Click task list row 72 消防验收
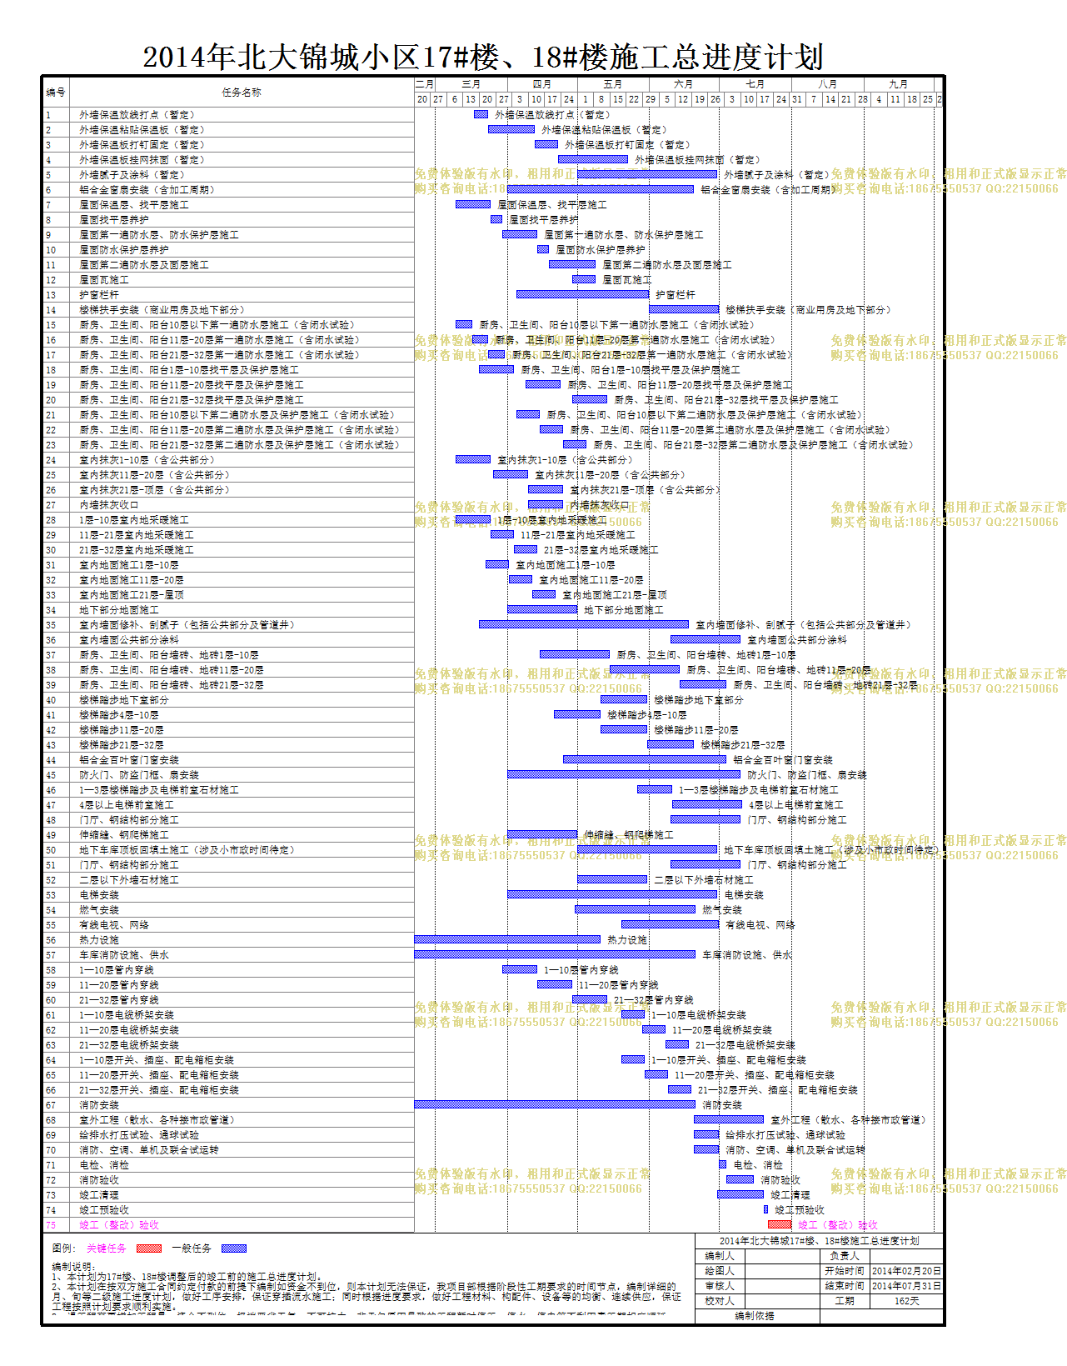Screen dimensions: 1067x1366 (229, 1180)
